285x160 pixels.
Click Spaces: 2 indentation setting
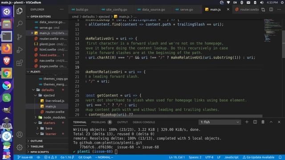(195, 157)
